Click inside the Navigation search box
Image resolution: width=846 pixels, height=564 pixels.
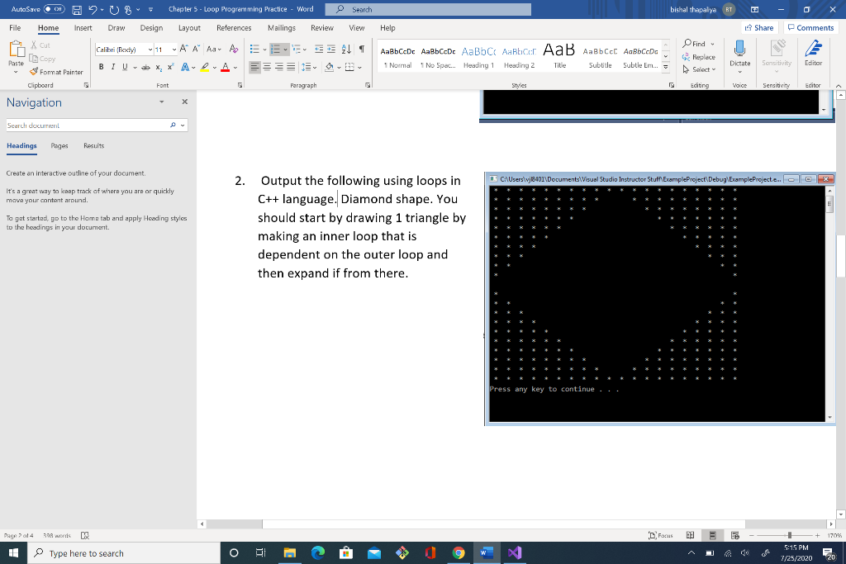pyautogui.click(x=83, y=125)
